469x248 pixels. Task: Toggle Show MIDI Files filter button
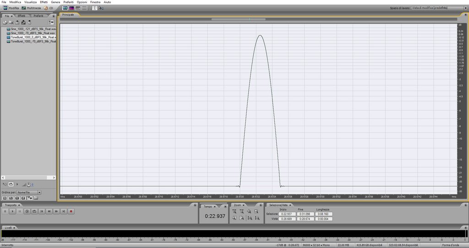23,198
